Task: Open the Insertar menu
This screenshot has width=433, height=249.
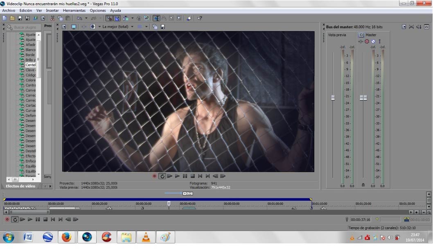Action: coord(52,11)
